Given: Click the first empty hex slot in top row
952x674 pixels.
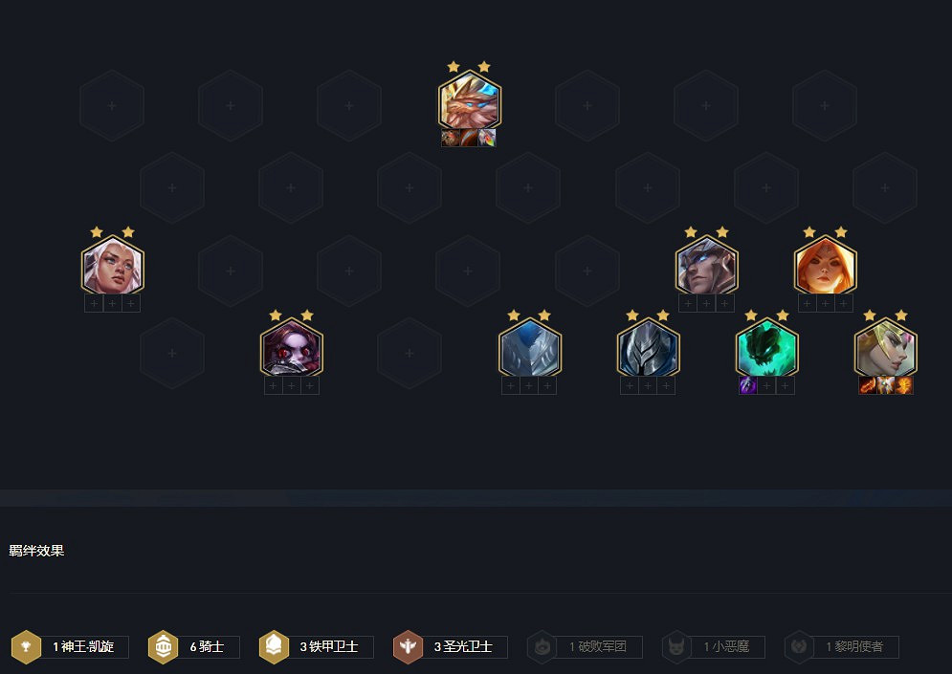Looking at the screenshot, I should 112,105.
